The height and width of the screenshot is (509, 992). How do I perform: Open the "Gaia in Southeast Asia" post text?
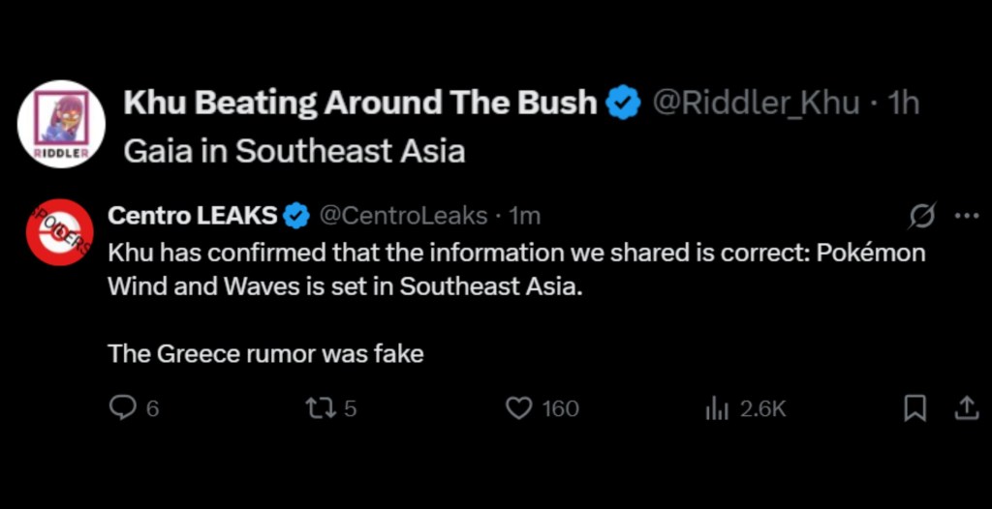click(294, 151)
